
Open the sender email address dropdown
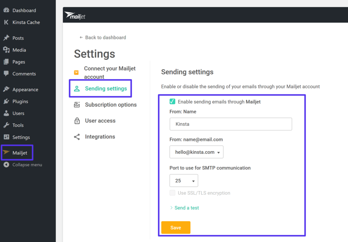pyautogui.click(x=196, y=152)
